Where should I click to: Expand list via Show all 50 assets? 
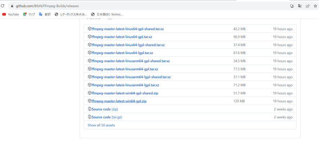(x=101, y=125)
